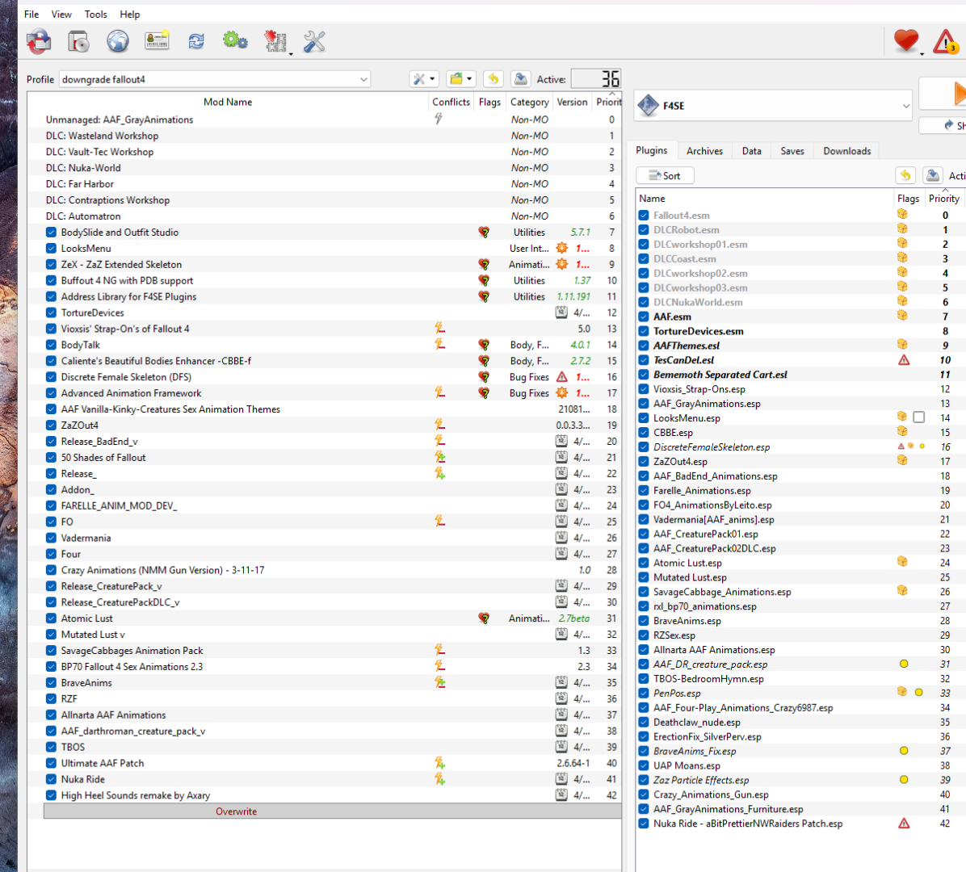The height and width of the screenshot is (872, 966).
Task: Toggle CBBE.esp plugin checkbox
Action: click(644, 432)
